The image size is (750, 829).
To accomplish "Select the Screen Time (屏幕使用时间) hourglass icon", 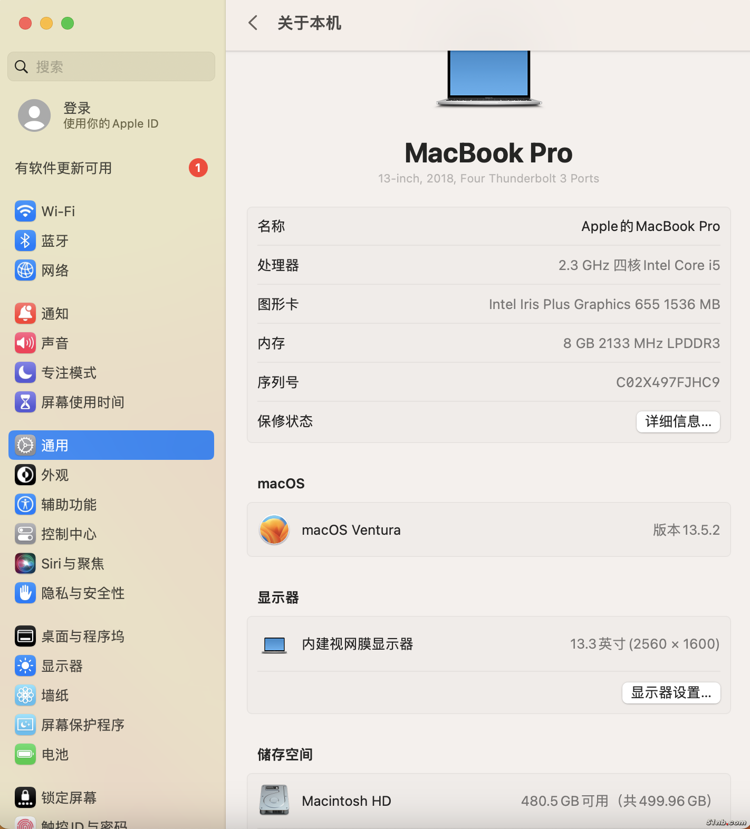I will (25, 402).
